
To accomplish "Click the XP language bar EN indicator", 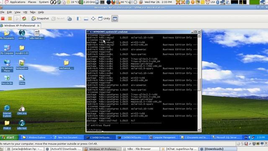I will 246,137.
